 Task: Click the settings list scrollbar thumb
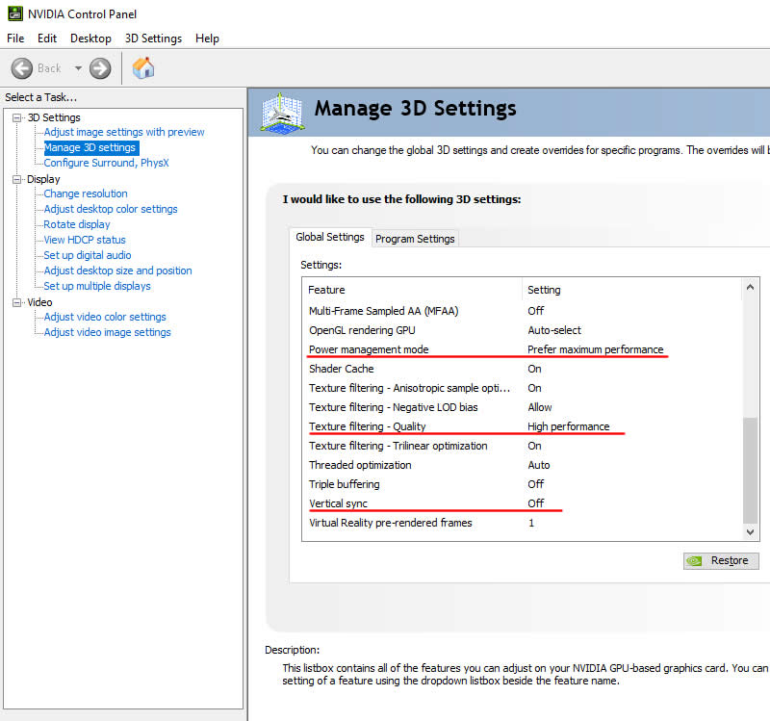click(x=750, y=471)
